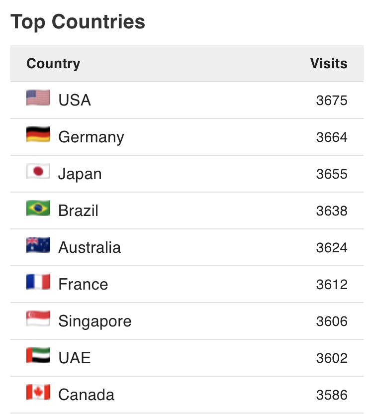Screen dimensions: 376x418
Task: Select the France country name
Action: click(x=83, y=284)
